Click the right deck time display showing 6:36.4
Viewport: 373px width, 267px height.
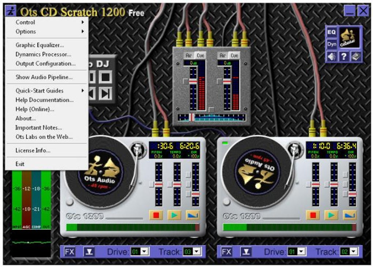point(346,146)
